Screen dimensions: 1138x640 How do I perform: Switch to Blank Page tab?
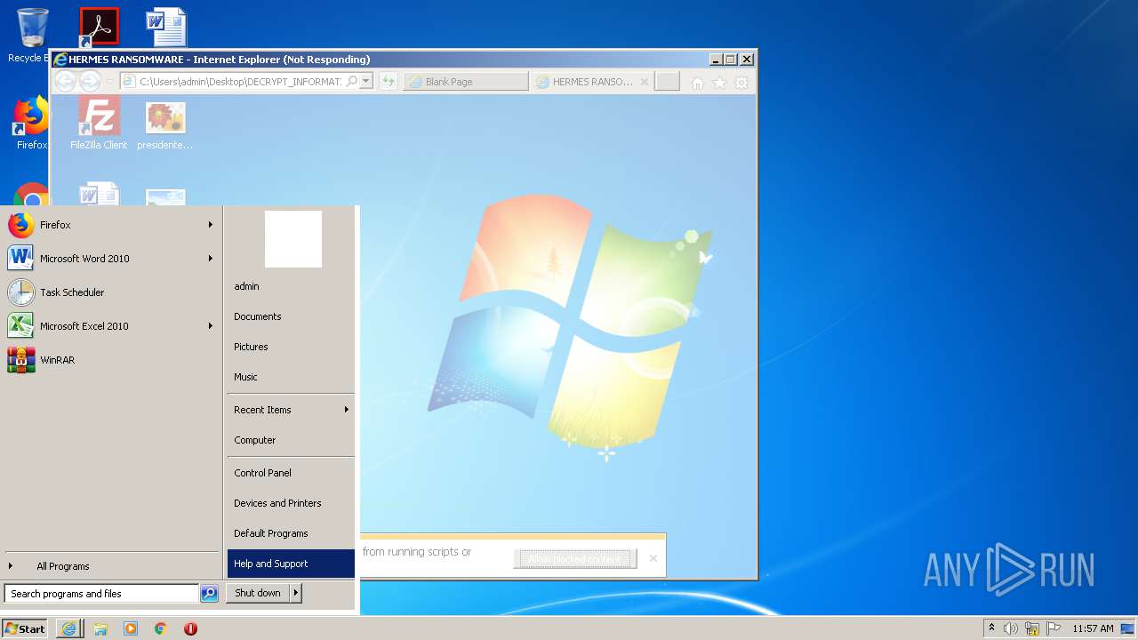[466, 82]
